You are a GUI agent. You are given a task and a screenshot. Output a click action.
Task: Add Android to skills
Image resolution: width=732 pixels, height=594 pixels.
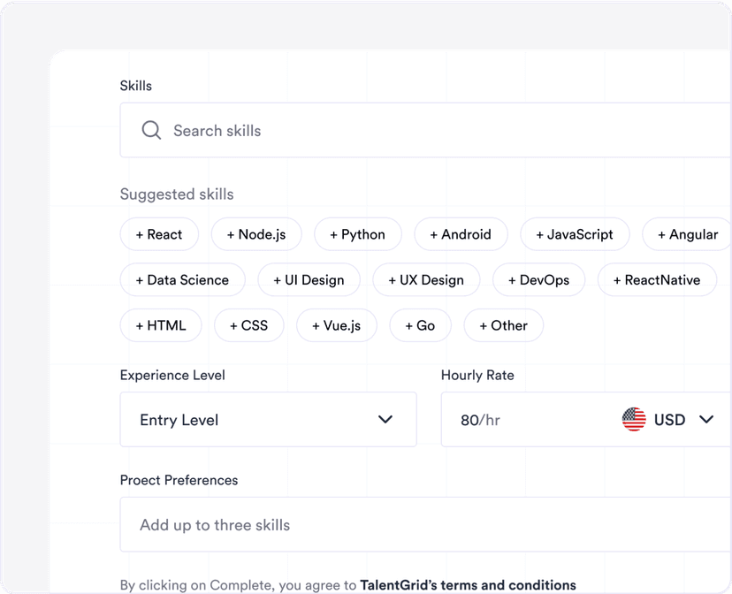(461, 234)
